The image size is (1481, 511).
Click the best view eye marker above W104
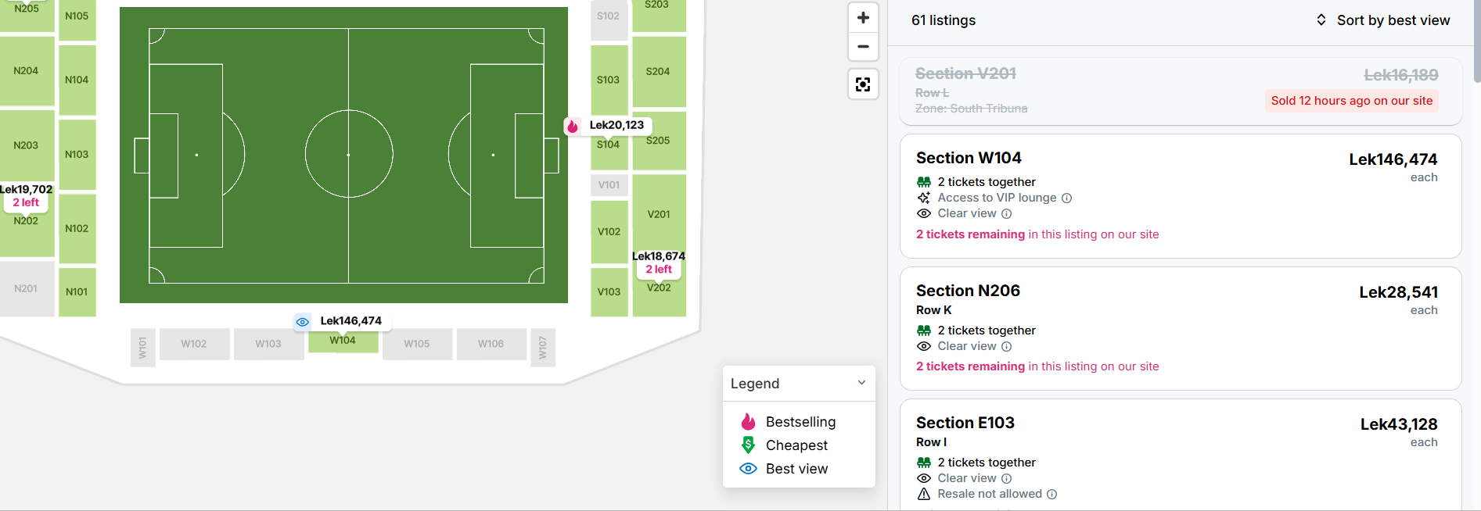pyautogui.click(x=303, y=322)
